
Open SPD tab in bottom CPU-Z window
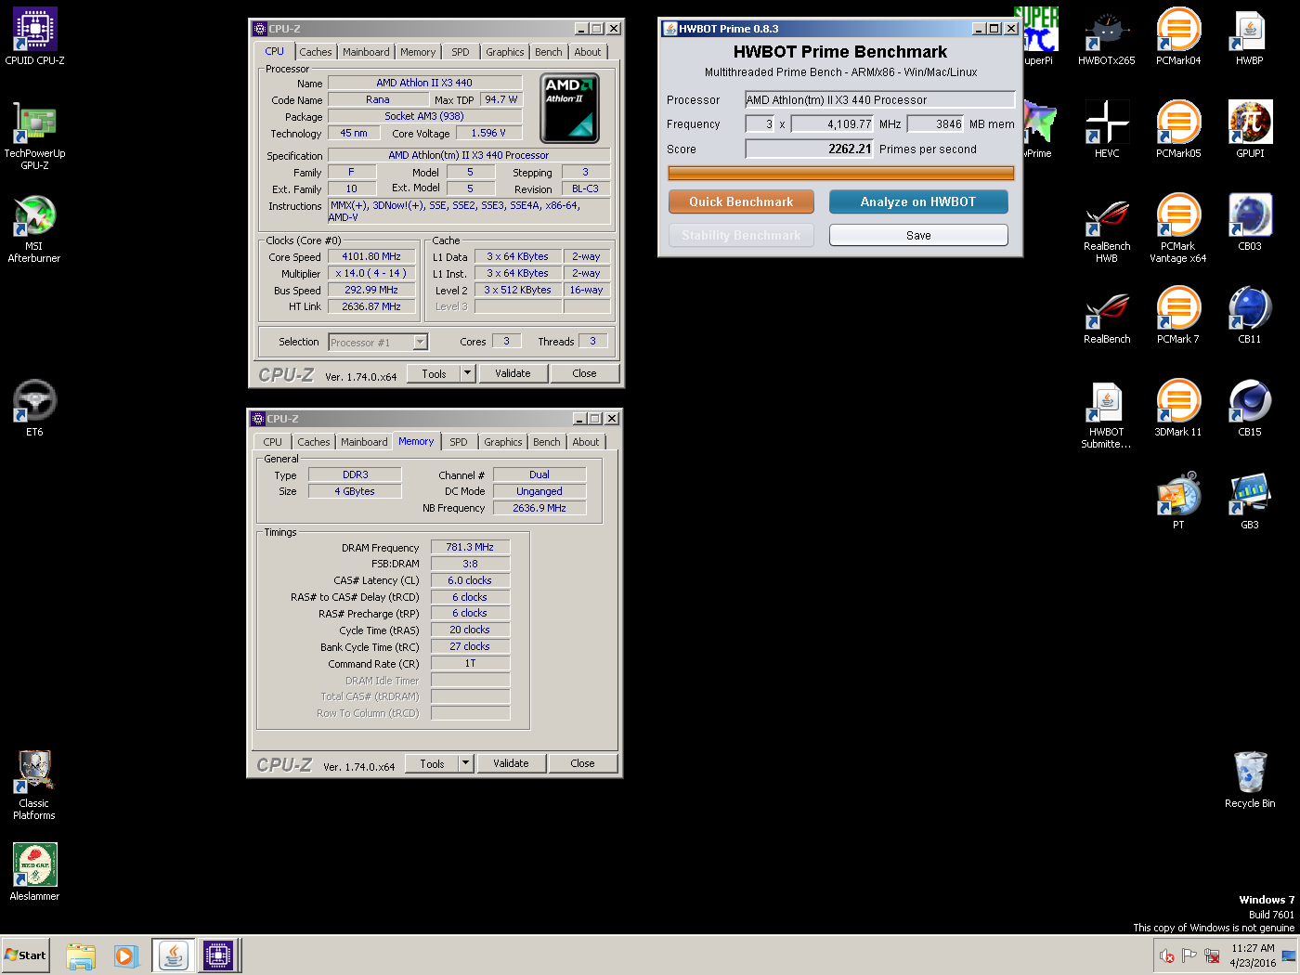point(459,442)
